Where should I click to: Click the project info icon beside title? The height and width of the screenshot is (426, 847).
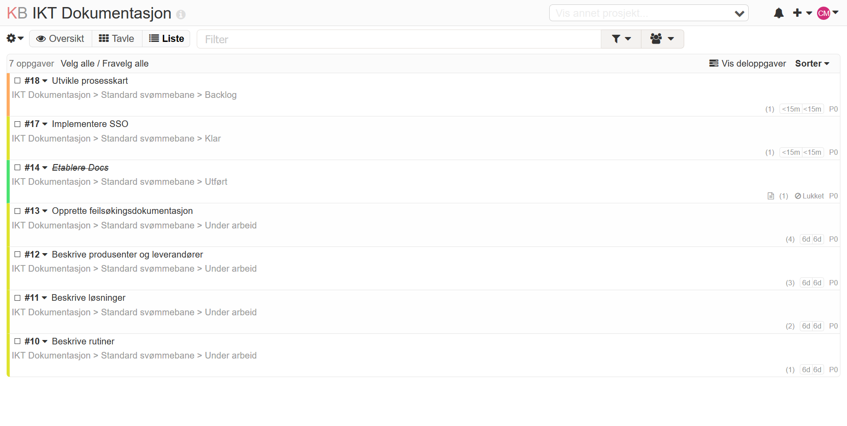tap(181, 15)
